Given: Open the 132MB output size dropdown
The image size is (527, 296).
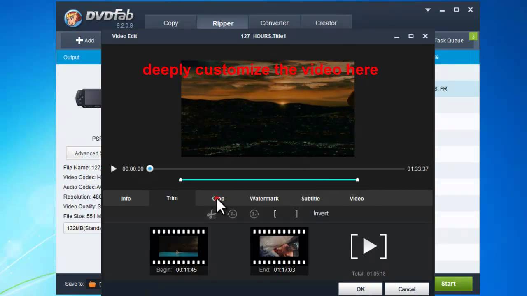Looking at the screenshot, I should coord(82,228).
